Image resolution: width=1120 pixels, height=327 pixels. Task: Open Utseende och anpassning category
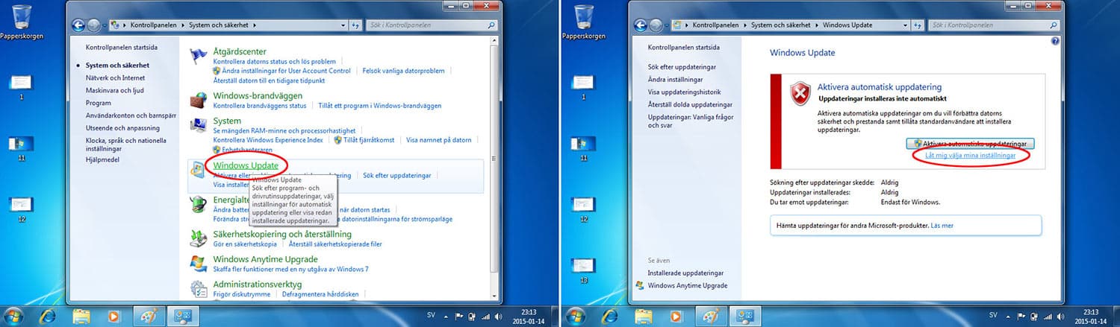click(x=121, y=128)
